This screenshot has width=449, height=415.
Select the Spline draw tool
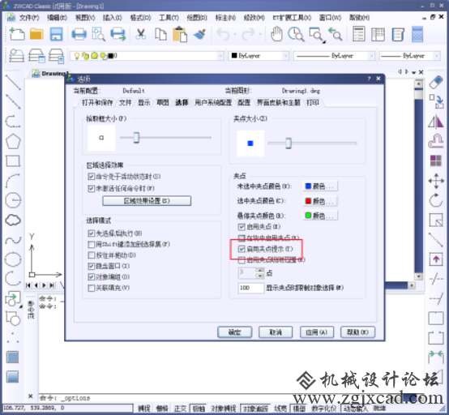click(13, 240)
